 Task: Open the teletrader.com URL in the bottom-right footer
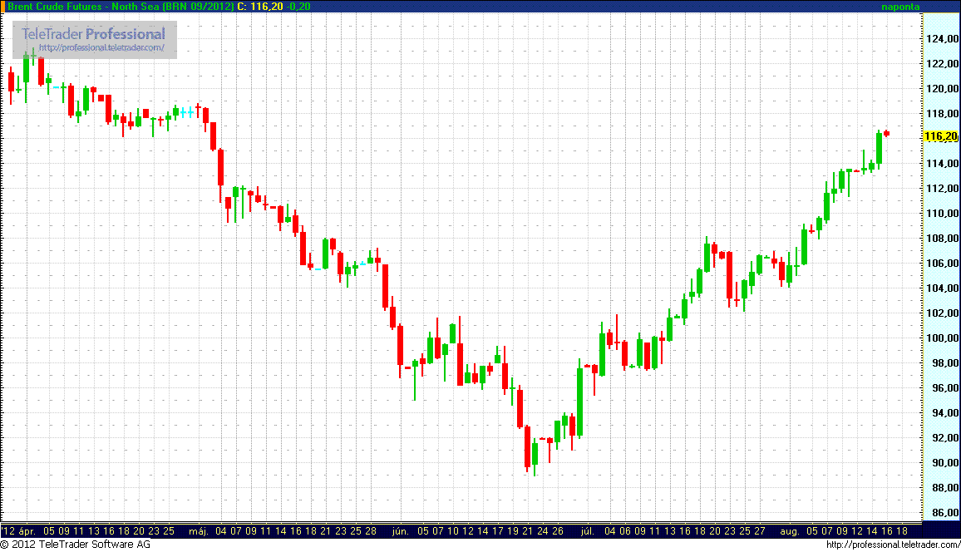(x=892, y=545)
